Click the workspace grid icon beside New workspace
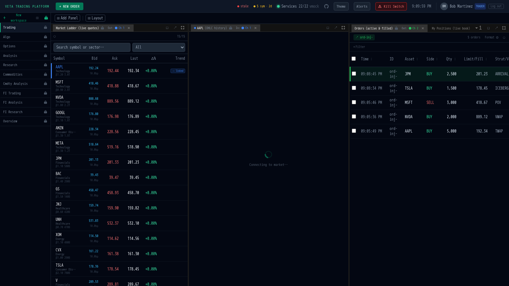Screen dimensions: 509x286 tap(37, 18)
